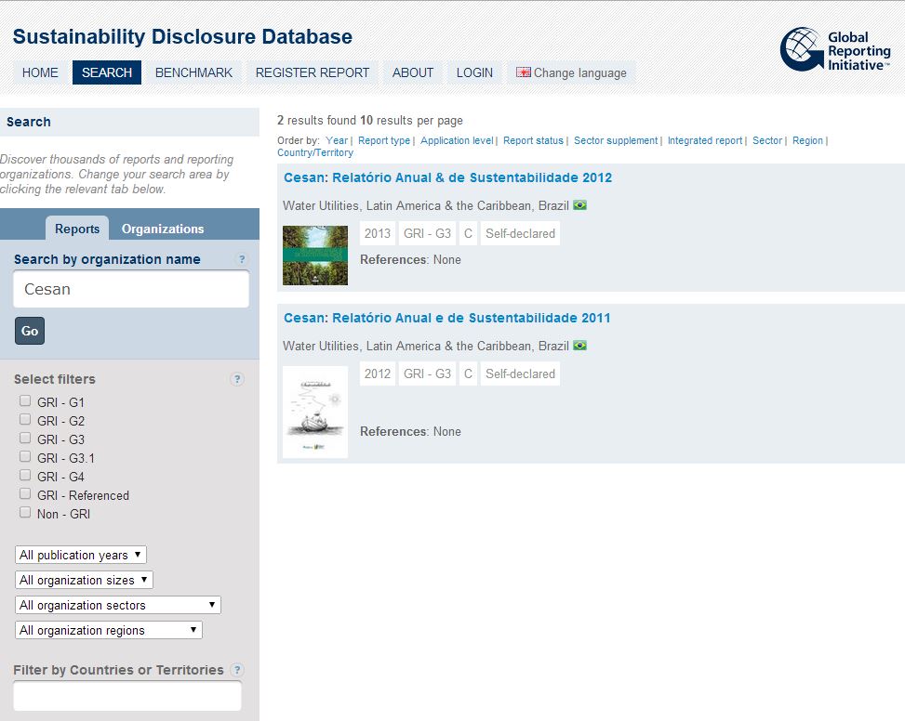Switch to the Organizations tab
Viewport: 905px width, 721px height.
pos(163,229)
